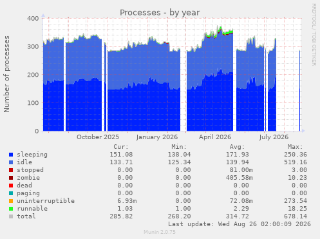This screenshot has height=239, width=320.
Task: Click the 'Processes - by year' title
Action: (x=160, y=13)
